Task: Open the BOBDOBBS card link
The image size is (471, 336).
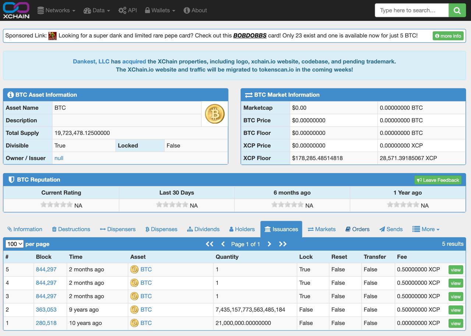Action: (x=250, y=36)
